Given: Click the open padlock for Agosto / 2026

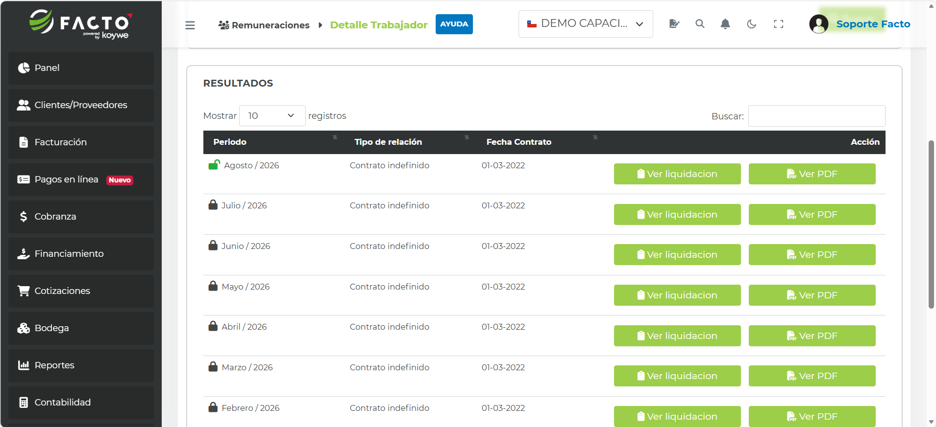Looking at the screenshot, I should (214, 165).
